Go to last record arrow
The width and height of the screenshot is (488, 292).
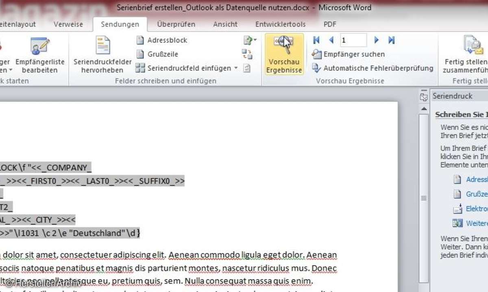click(x=391, y=40)
